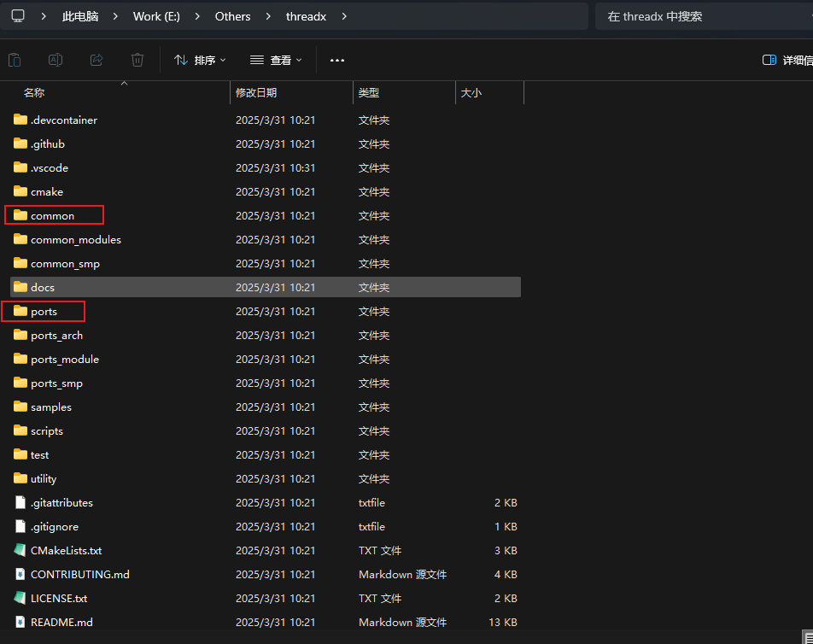Select the cmake folder icon
Viewport: 813px width, 644px height.
click(x=20, y=191)
